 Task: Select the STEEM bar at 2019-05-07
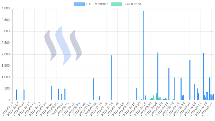point(24,95)
